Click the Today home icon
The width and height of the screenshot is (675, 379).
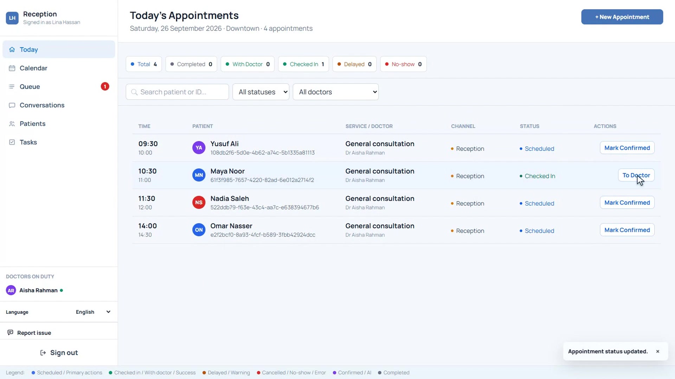12,49
